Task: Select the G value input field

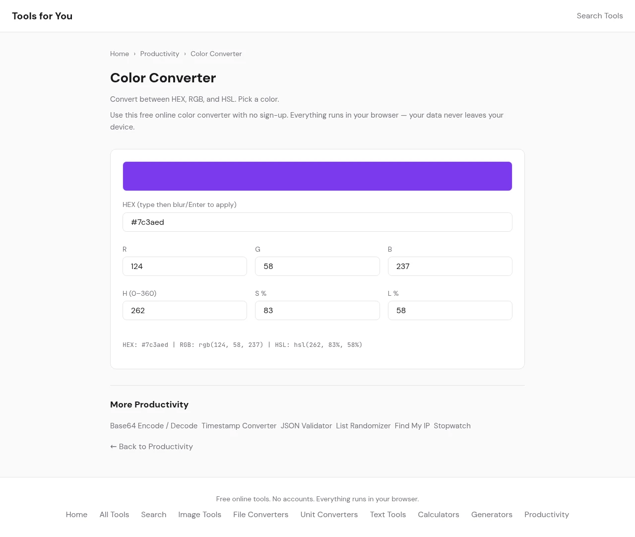Action: coord(317,267)
